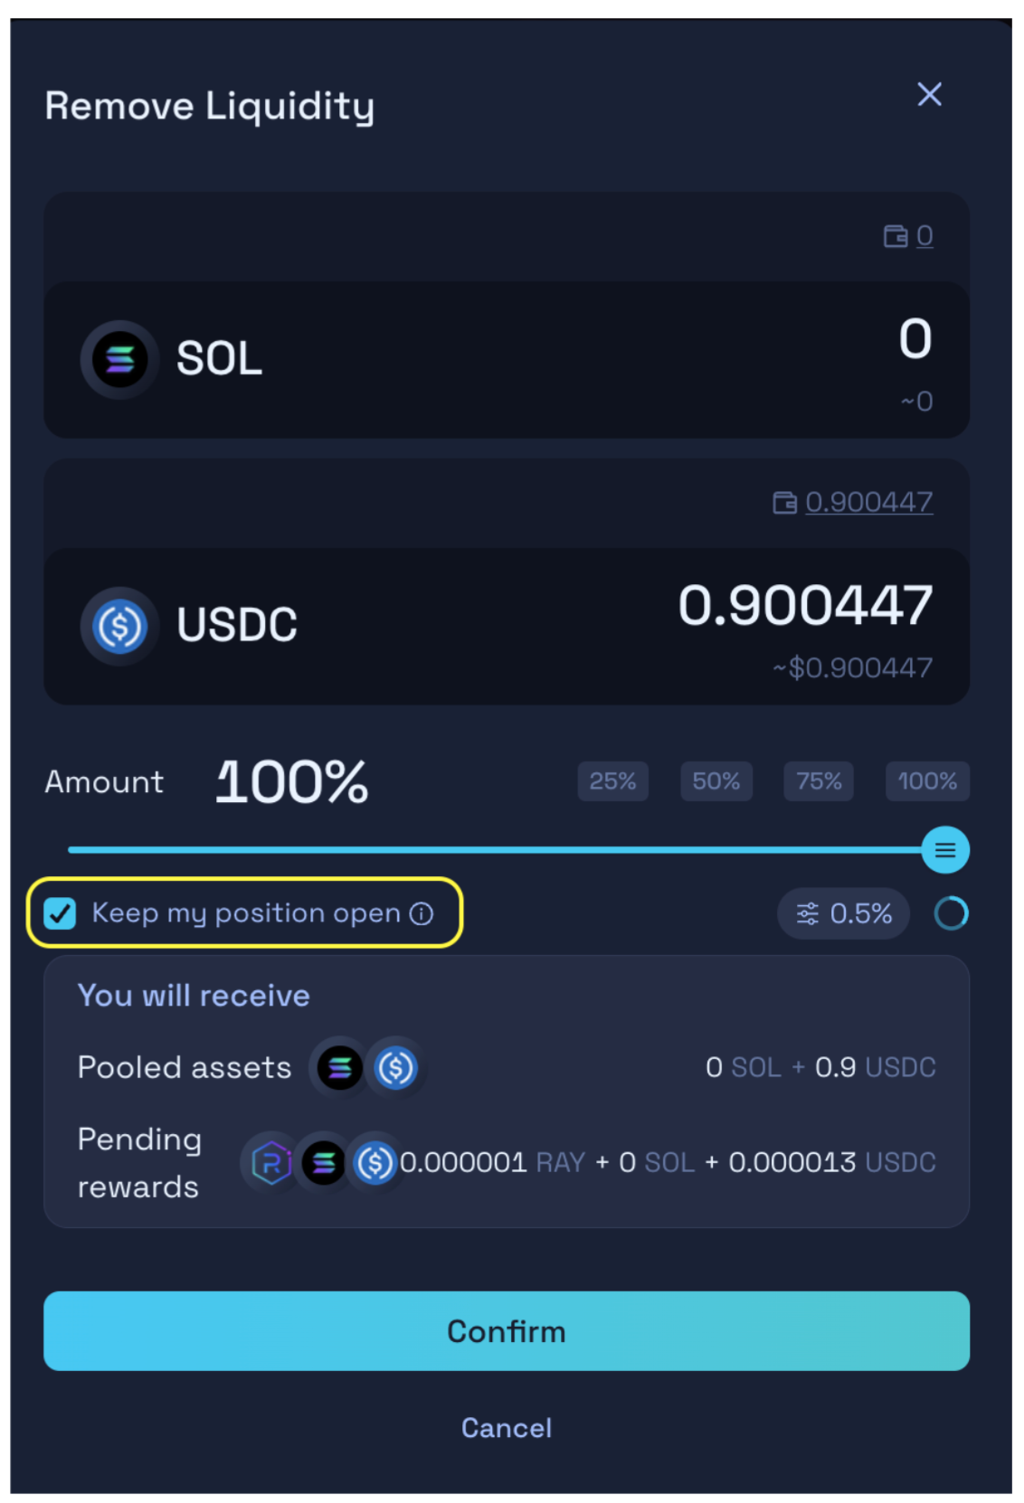Select the 50% amount preset
The width and height of the screenshot is (1024, 1503).
click(x=716, y=781)
